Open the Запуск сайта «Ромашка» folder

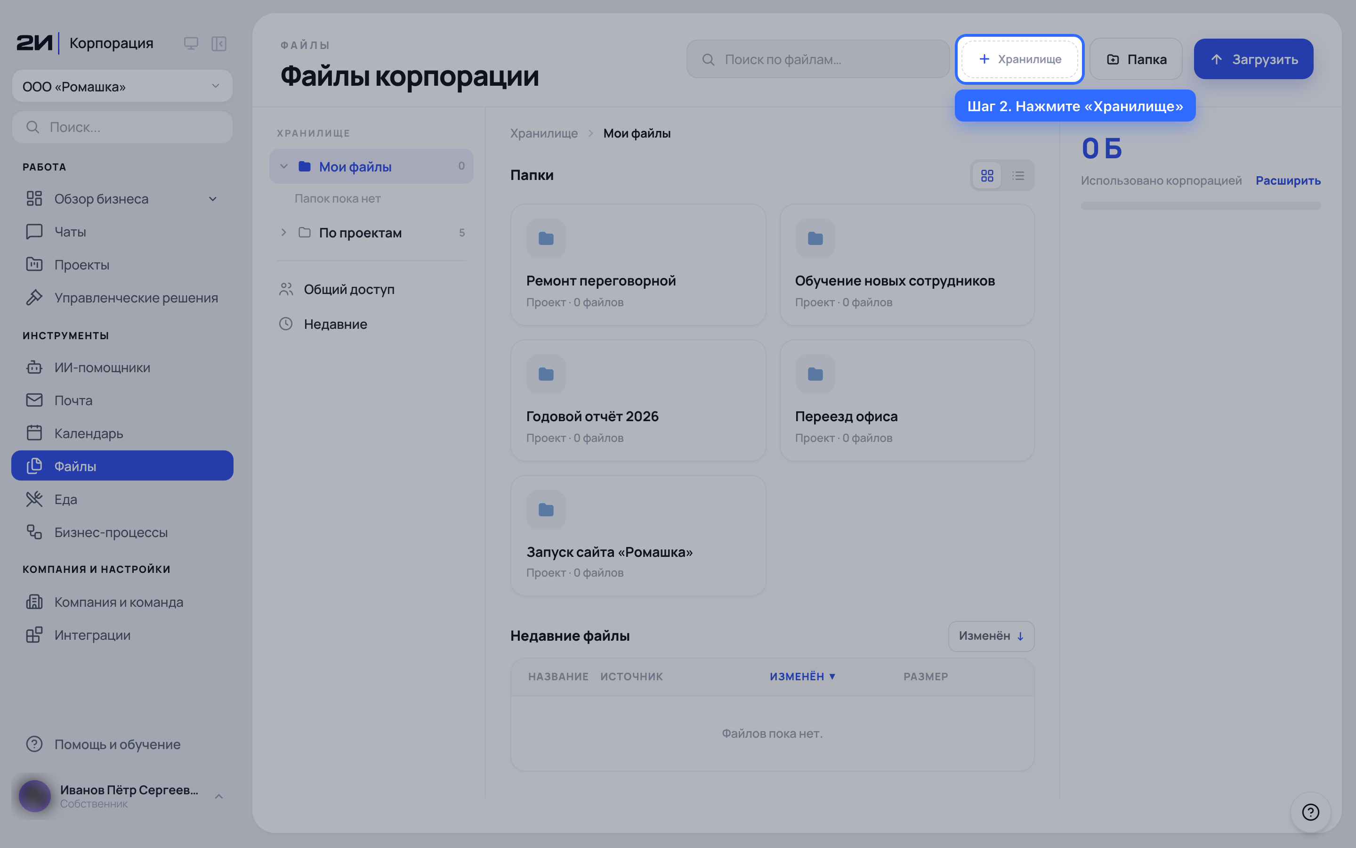[x=638, y=536]
